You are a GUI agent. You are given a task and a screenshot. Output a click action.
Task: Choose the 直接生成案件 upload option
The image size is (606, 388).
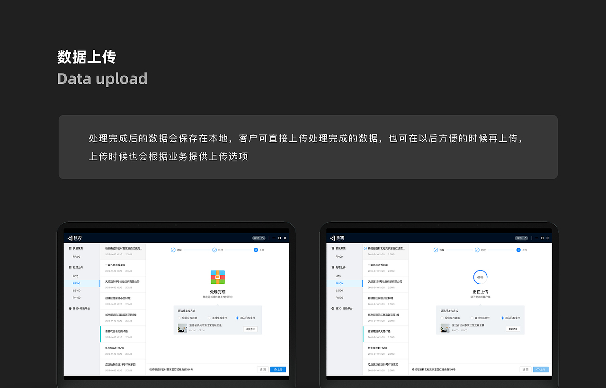point(209,318)
